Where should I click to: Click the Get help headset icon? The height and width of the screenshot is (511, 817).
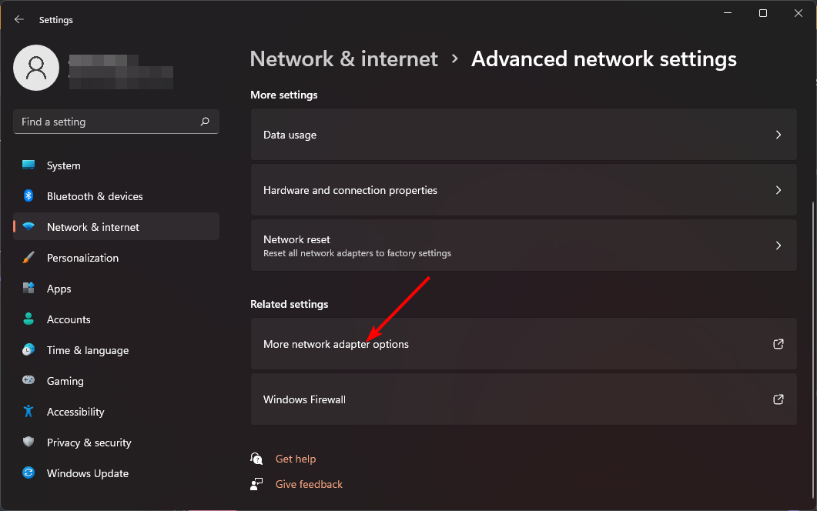pyautogui.click(x=256, y=458)
